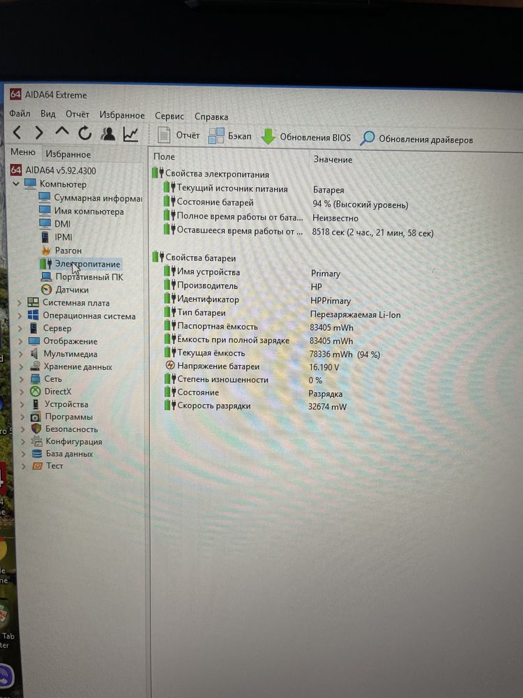Select Портативный ПК tree item
This screenshot has height=698, width=523.
[82, 276]
